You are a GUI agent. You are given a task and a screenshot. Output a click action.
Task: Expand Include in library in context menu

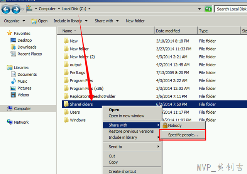(x=132, y=137)
